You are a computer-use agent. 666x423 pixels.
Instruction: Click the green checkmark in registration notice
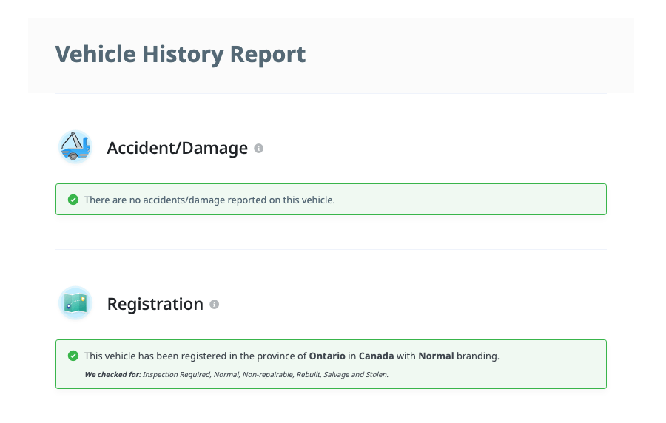[x=73, y=356]
